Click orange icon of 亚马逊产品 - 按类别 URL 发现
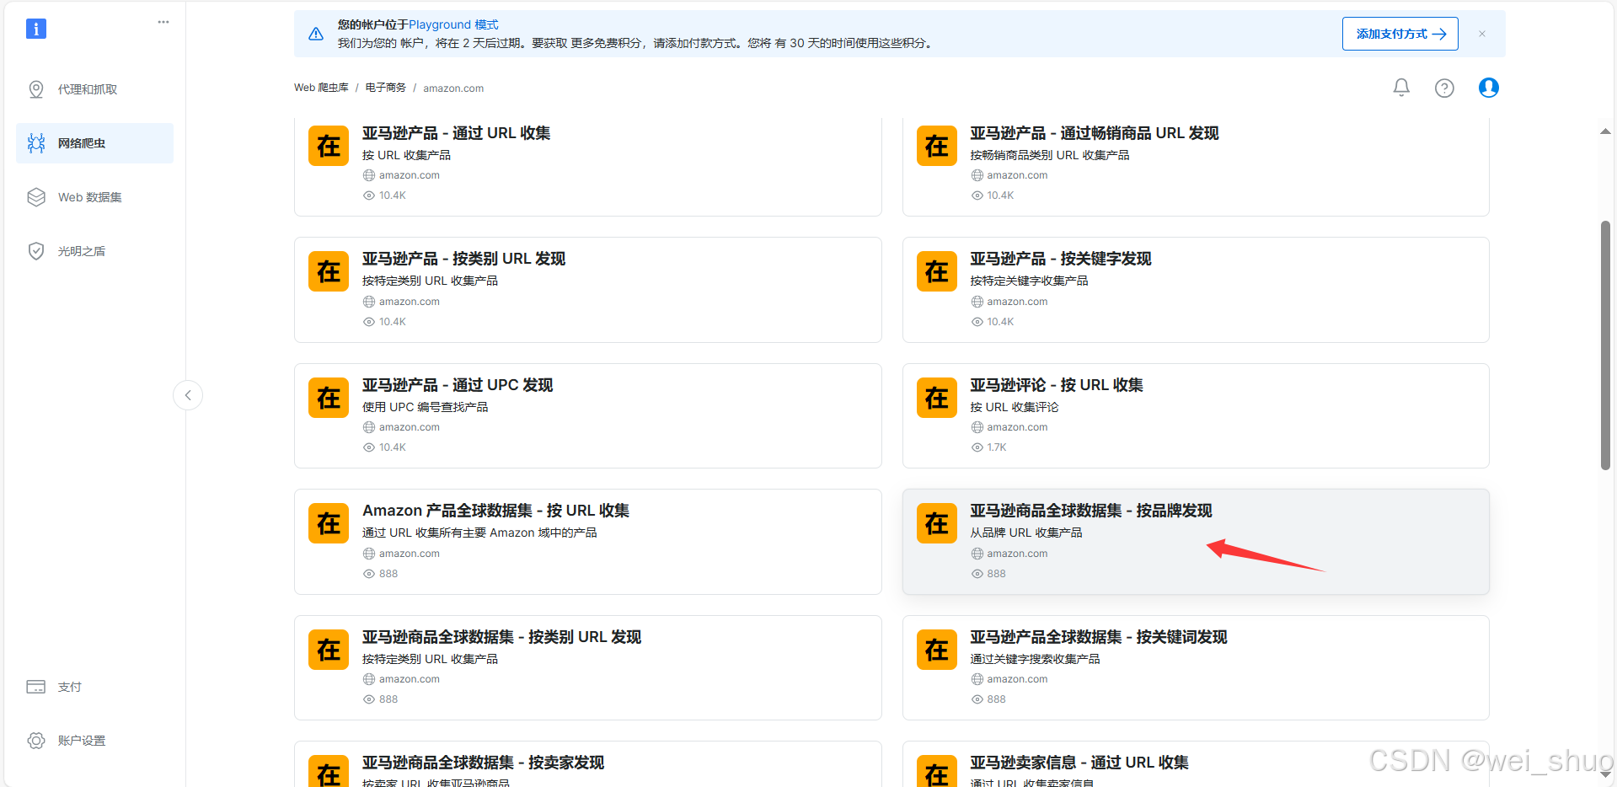Viewport: 1617px width, 787px height. coord(329,271)
